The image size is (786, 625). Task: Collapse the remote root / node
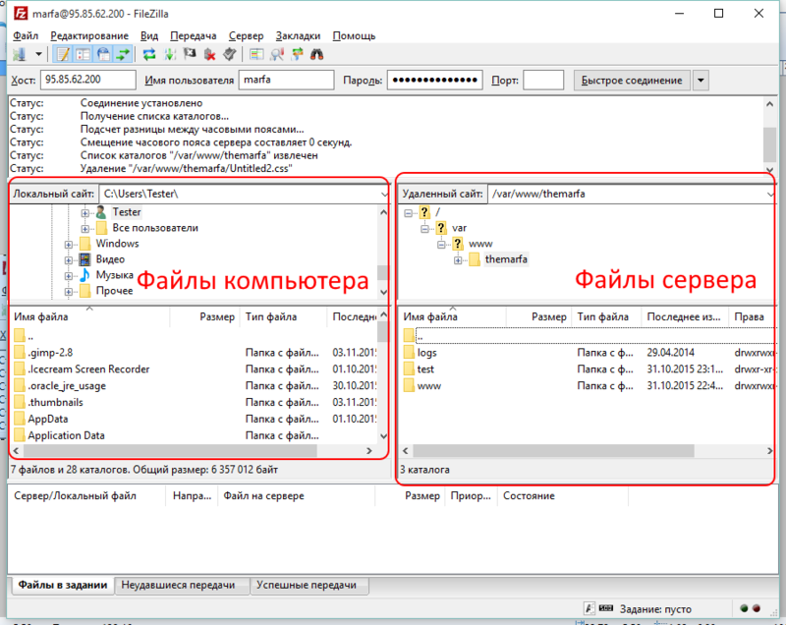409,213
